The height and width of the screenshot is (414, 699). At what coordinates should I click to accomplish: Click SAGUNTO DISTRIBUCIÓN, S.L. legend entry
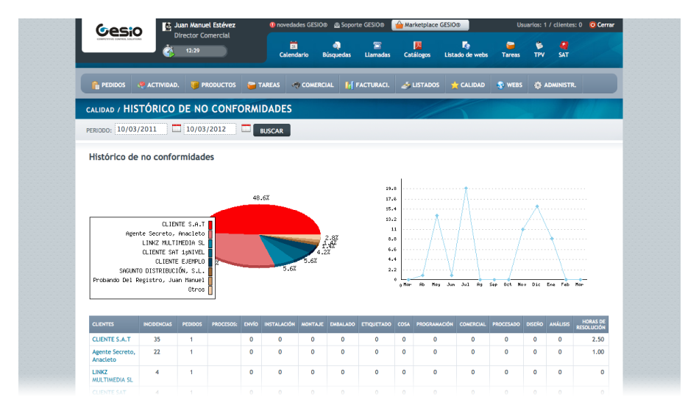[162, 271]
